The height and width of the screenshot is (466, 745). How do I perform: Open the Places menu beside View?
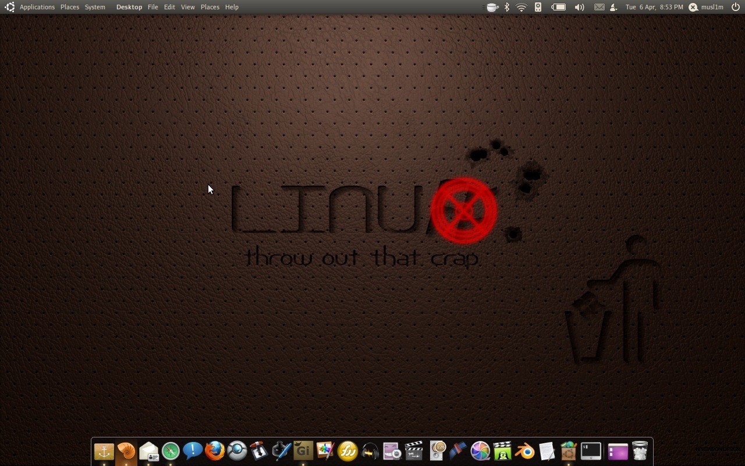(210, 7)
